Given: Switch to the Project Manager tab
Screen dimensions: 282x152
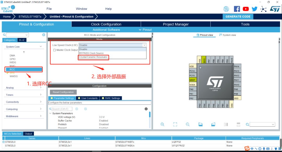Looking at the screenshot, I should click(176, 24).
